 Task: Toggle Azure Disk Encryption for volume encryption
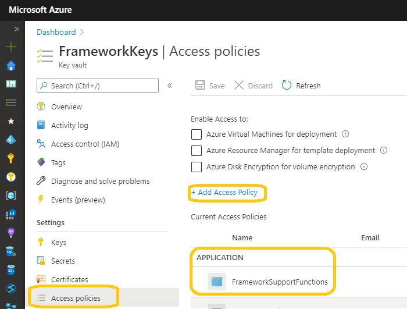(197, 167)
